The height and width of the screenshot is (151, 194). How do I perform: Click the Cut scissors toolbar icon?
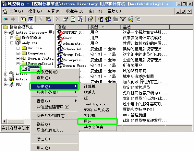(40, 19)
